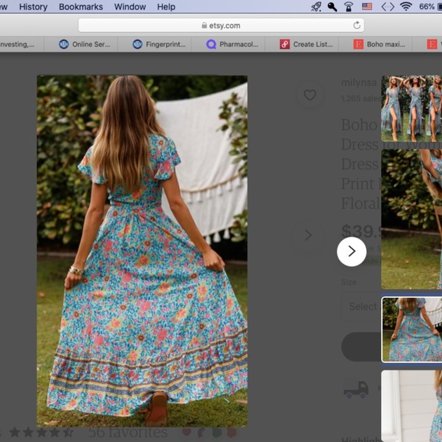Image resolution: width=442 pixels, height=442 pixels.
Task: Open the History menu
Action: point(34,7)
